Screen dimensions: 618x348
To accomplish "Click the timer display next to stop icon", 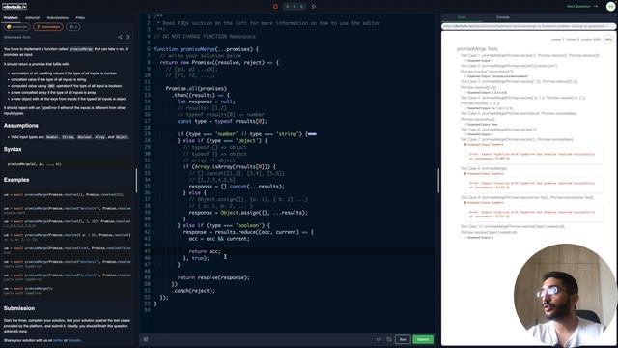I will click(295, 7).
